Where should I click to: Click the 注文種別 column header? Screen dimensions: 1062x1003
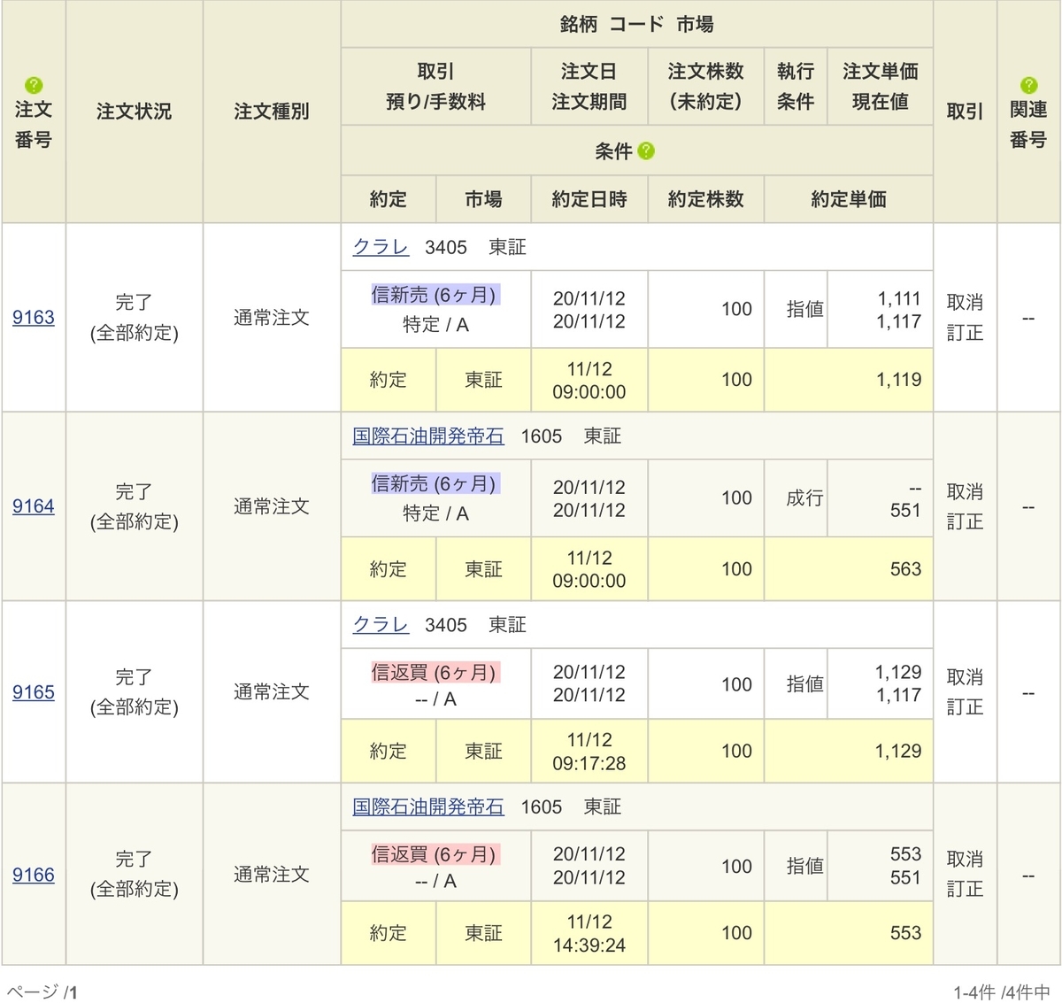(272, 112)
